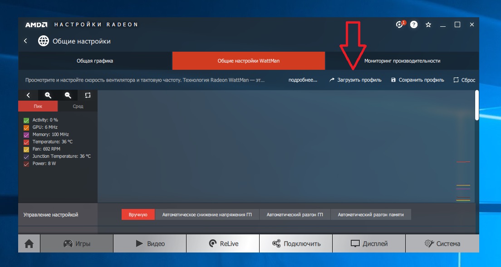Maximize the Radeon settings window
Screen dimensions: 501x267
coord(457,24)
